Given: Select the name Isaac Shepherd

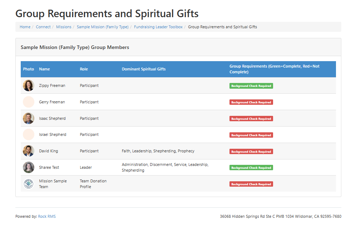Looking at the screenshot, I should click(x=52, y=118).
